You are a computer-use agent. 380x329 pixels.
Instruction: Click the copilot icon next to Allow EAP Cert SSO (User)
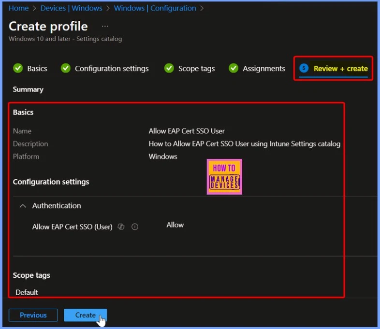point(121,227)
